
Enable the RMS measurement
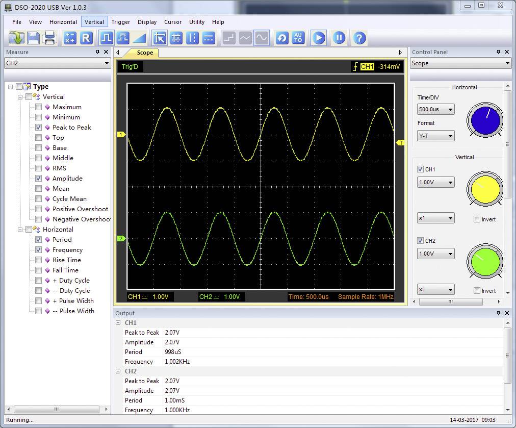(x=38, y=168)
